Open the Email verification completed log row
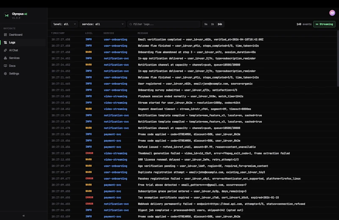This screenshot has width=339, height=220. coord(192,39)
